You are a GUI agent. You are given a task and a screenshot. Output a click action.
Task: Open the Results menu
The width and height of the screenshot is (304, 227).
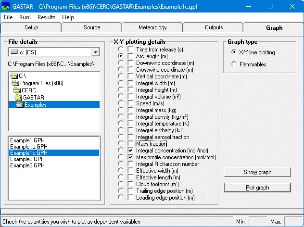[x=46, y=17]
